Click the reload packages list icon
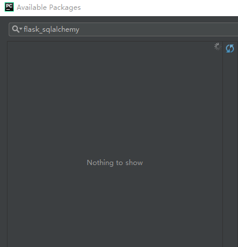This screenshot has width=238, height=247. [230, 48]
